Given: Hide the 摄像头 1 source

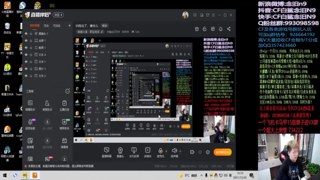Looking at the screenshot, I should [26, 34].
